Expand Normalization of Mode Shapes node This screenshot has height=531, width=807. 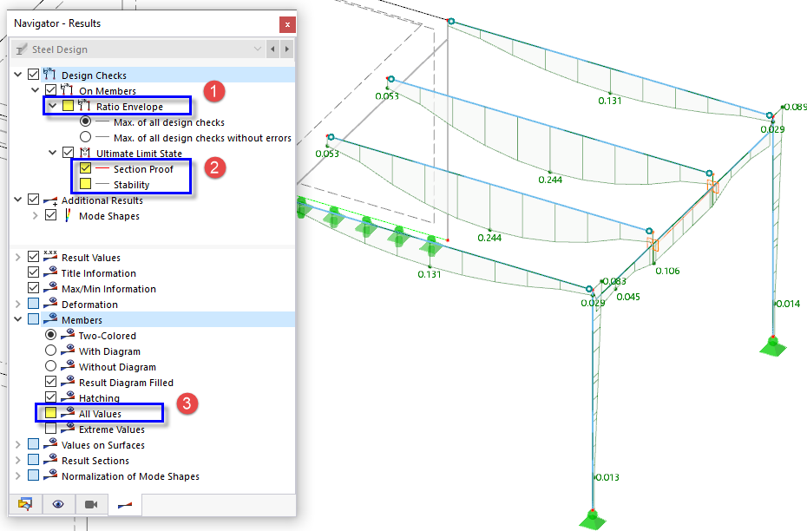[x=18, y=476]
